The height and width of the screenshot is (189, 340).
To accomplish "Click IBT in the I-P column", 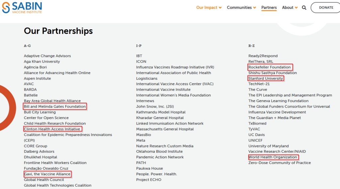I will (x=139, y=56).
